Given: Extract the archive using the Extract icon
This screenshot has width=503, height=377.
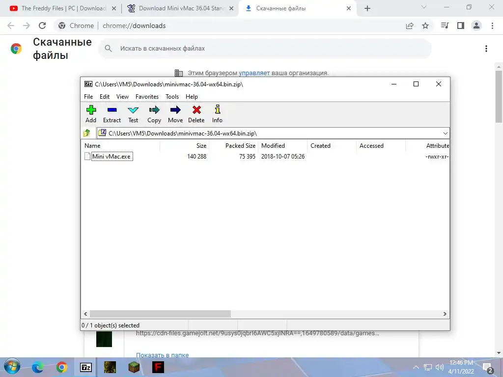Looking at the screenshot, I should [x=112, y=114].
